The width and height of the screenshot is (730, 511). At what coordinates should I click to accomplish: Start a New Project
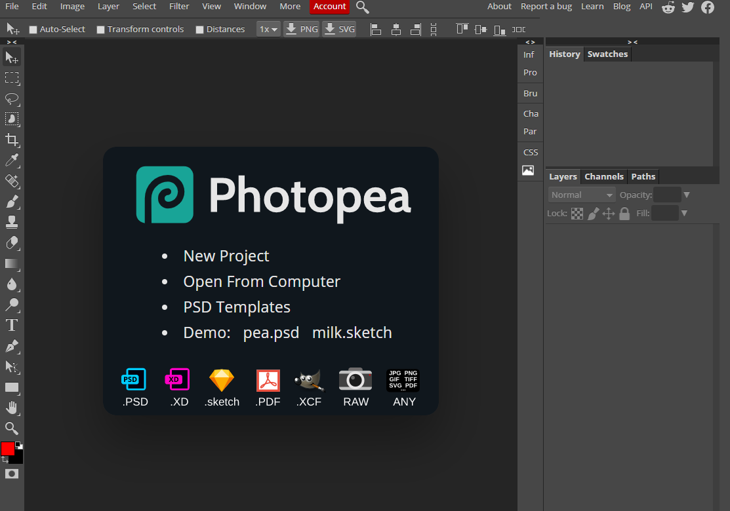[226, 255]
